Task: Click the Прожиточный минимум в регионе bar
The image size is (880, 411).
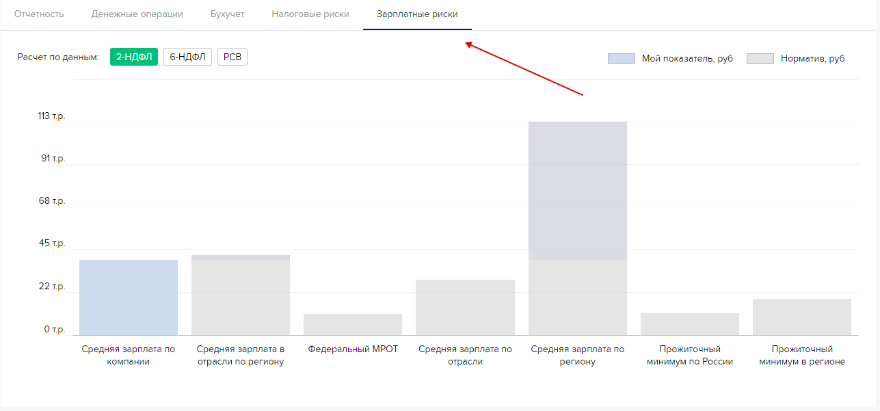Action: click(801, 317)
